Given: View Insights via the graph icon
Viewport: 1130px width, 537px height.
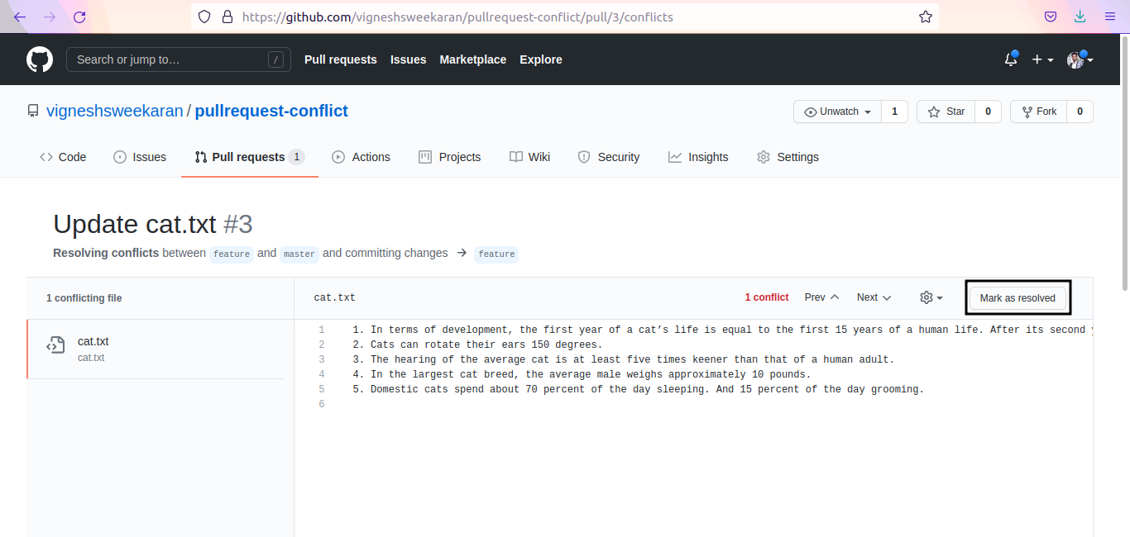Looking at the screenshot, I should click(x=673, y=157).
